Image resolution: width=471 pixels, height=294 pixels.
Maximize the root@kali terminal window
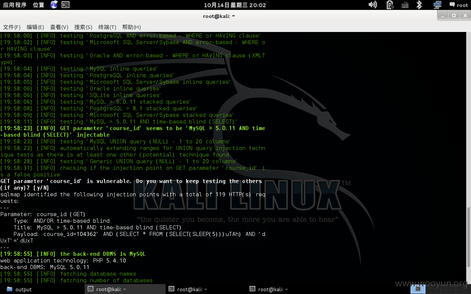click(x=454, y=15)
